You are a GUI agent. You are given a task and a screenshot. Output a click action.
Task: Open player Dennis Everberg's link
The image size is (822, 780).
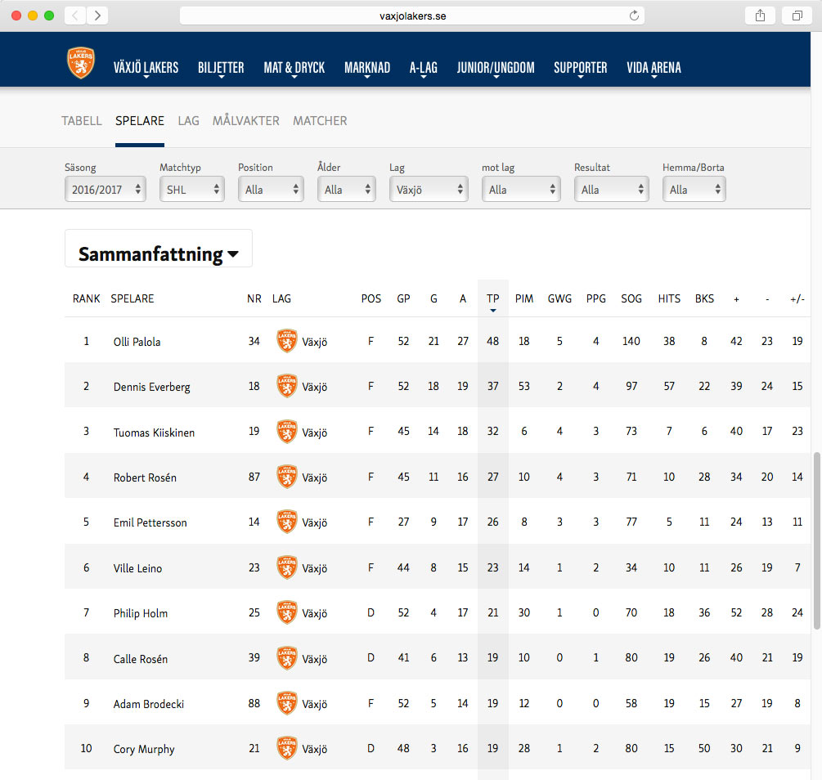(151, 387)
